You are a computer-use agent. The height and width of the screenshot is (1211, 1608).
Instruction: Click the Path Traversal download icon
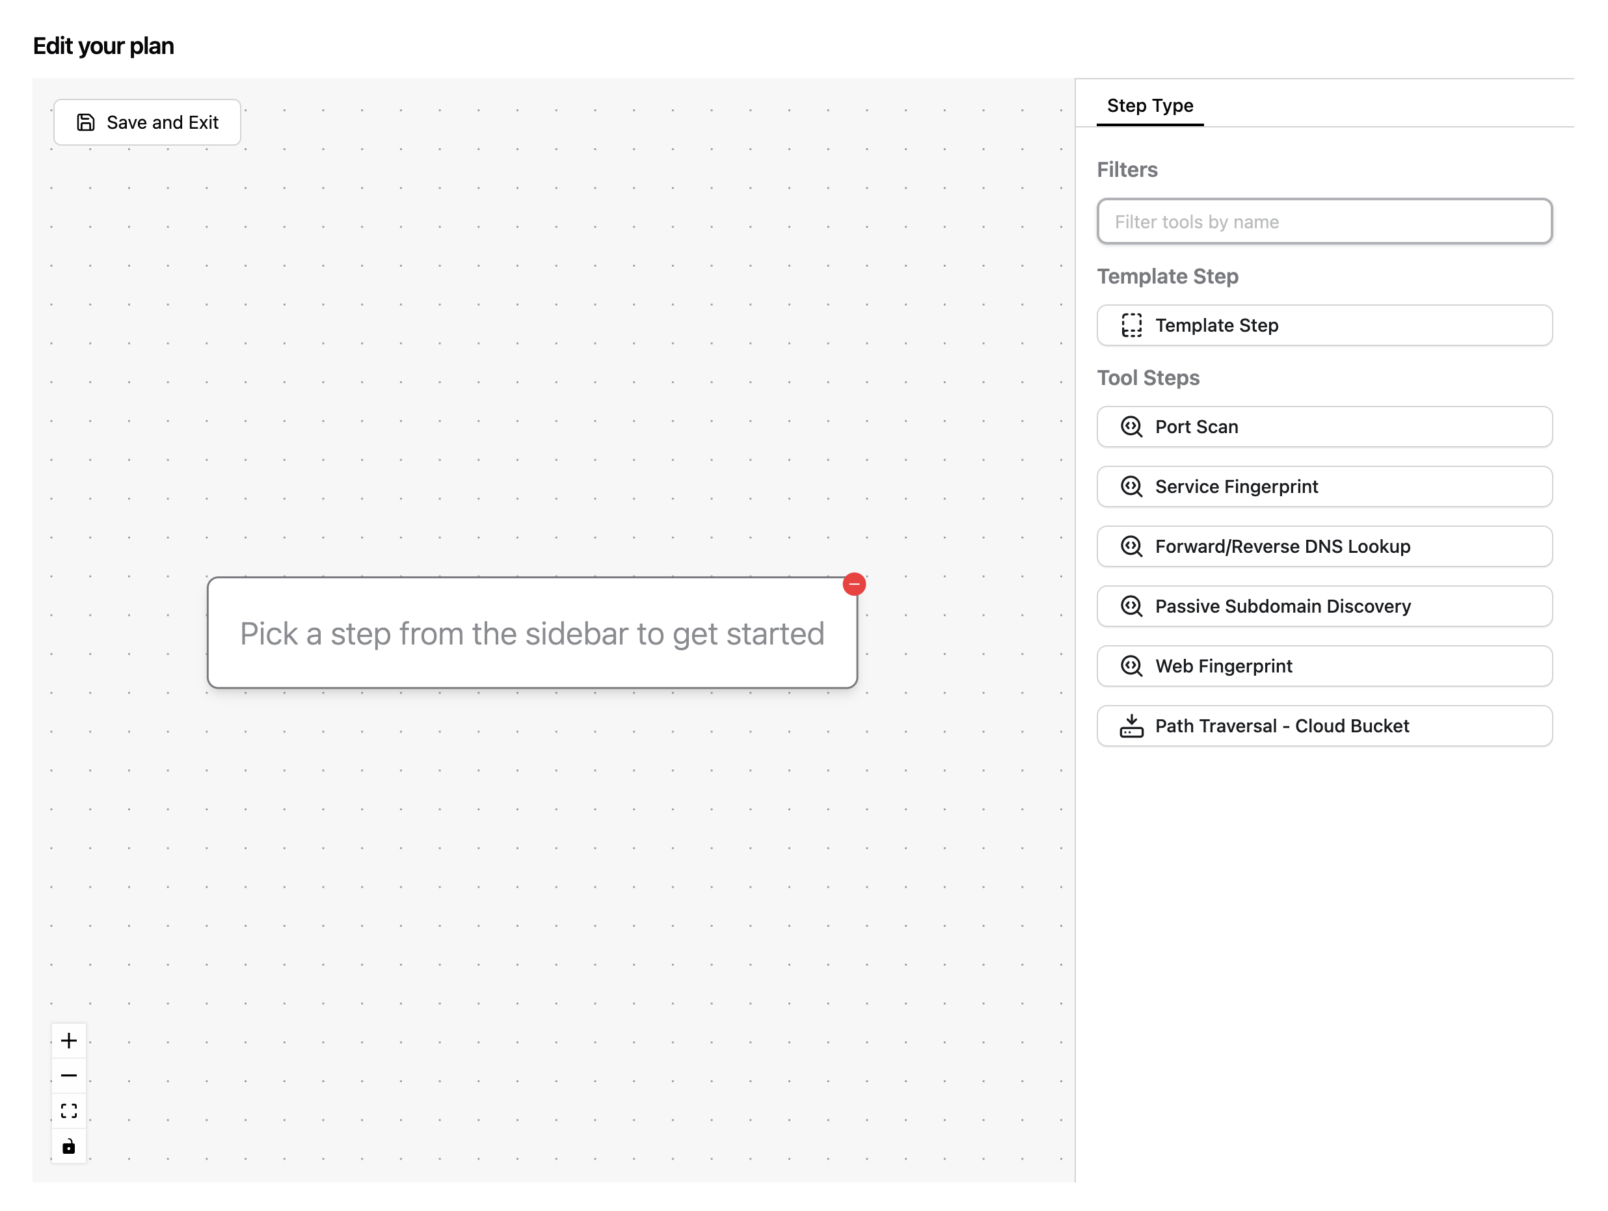(x=1131, y=725)
